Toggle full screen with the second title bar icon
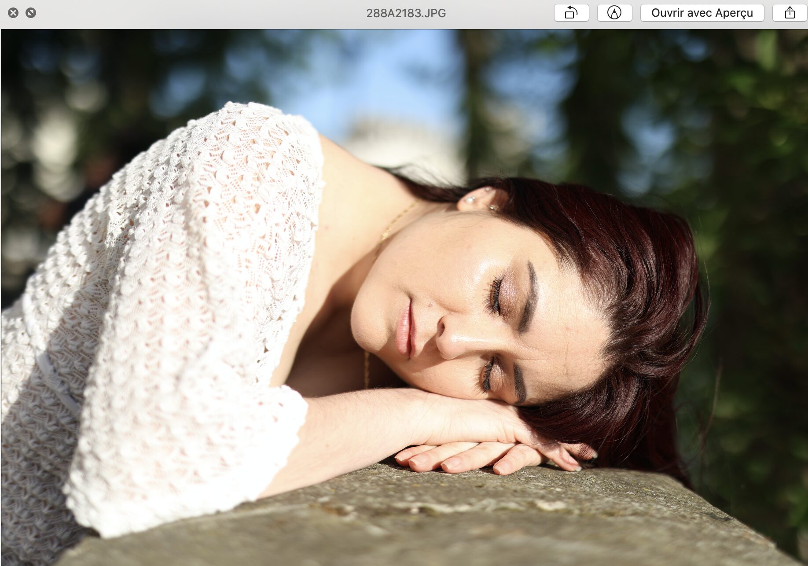Viewport: 808px width, 566px height. (31, 13)
